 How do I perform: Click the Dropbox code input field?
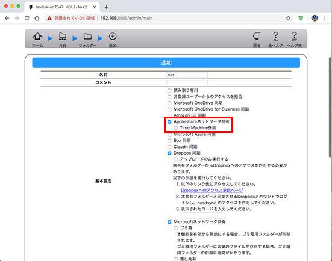[202, 215]
